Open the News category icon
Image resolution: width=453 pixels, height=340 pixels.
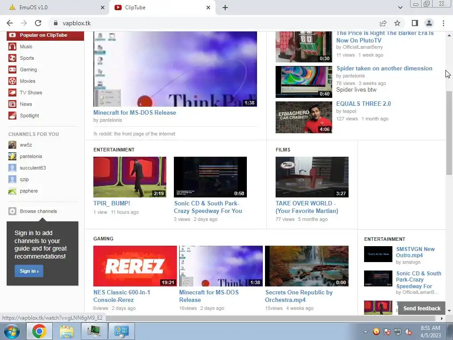[x=12, y=104]
